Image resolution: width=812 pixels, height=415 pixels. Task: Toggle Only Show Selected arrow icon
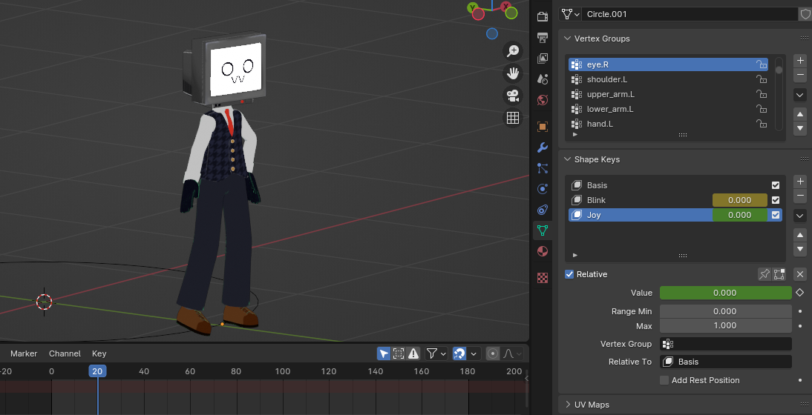coord(384,353)
